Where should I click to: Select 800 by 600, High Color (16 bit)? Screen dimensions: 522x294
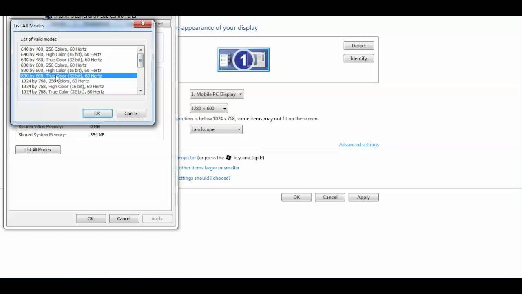pyautogui.click(x=79, y=70)
